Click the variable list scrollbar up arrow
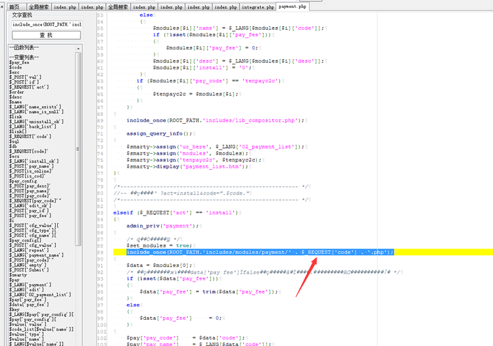The height and width of the screenshot is (346, 493). point(79,47)
